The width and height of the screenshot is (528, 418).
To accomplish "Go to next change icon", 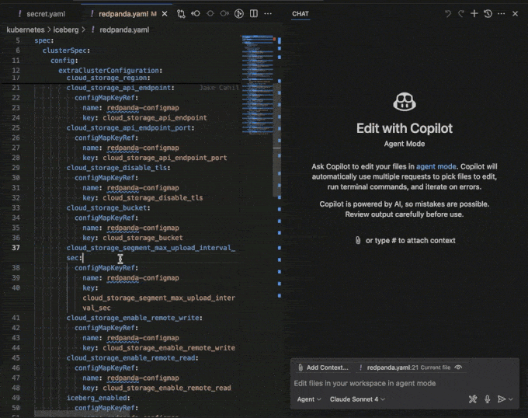I will click(224, 14).
